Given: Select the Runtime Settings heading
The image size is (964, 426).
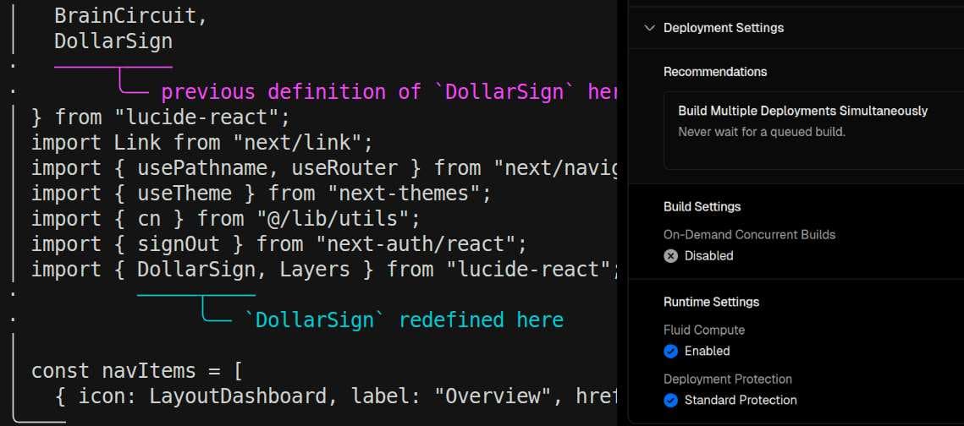Looking at the screenshot, I should (x=711, y=303).
